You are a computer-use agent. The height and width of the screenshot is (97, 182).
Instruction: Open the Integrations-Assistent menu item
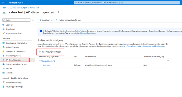14,33
